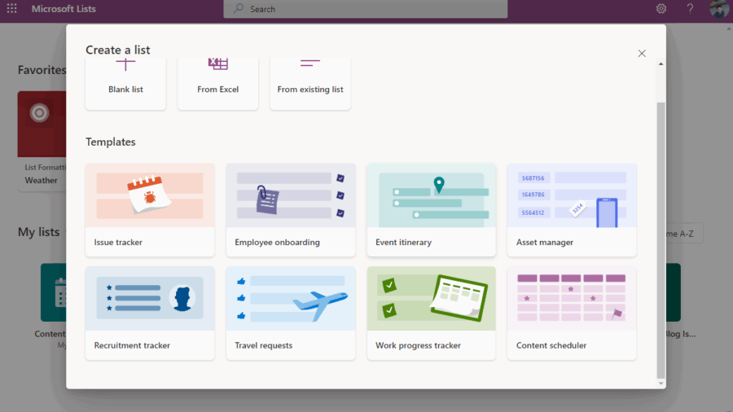
Task: Click the Content scheduler label
Action: click(551, 345)
